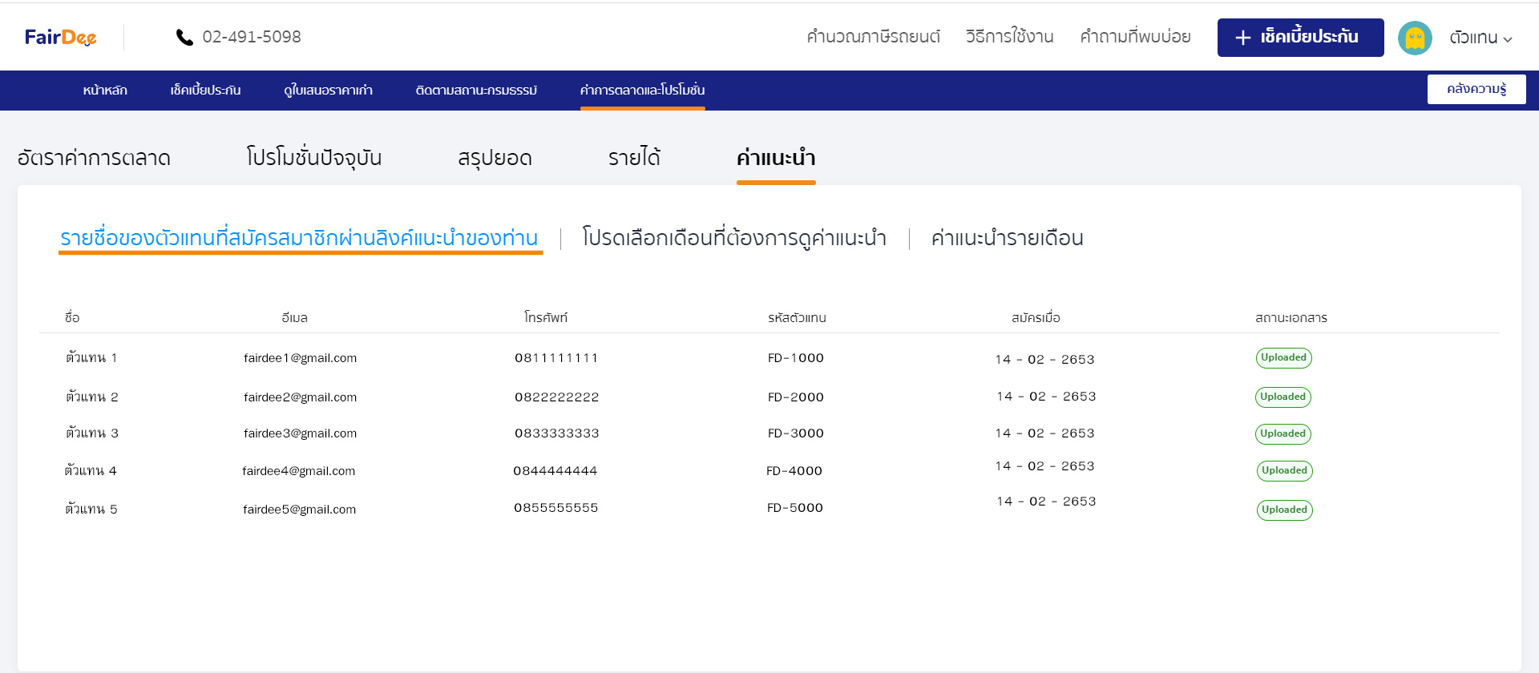Click phone number 0855555555

tap(555, 508)
